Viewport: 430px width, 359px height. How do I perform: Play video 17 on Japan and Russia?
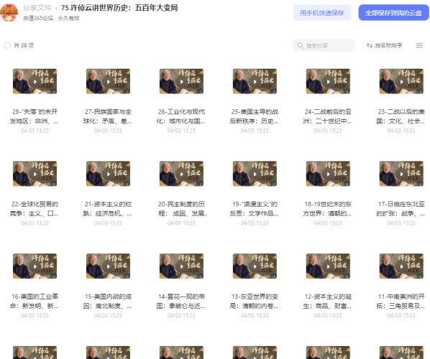(401, 174)
